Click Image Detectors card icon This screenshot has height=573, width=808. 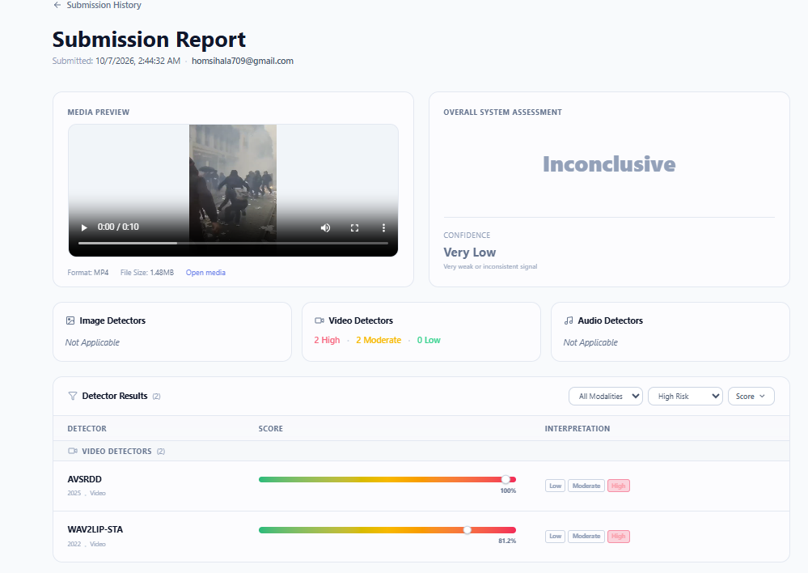tap(70, 320)
